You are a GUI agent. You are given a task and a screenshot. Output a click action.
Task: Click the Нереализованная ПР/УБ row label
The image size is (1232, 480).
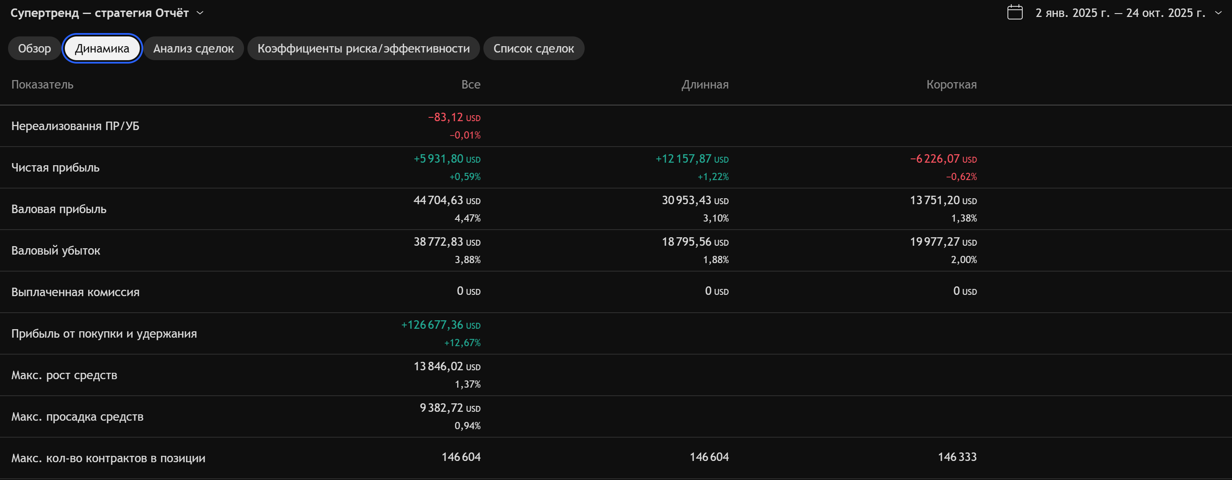(x=75, y=126)
